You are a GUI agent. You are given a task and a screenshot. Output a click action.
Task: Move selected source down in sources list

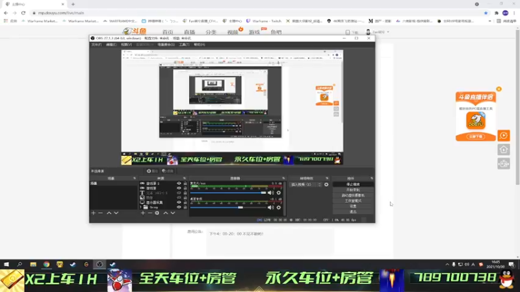pyautogui.click(x=173, y=213)
